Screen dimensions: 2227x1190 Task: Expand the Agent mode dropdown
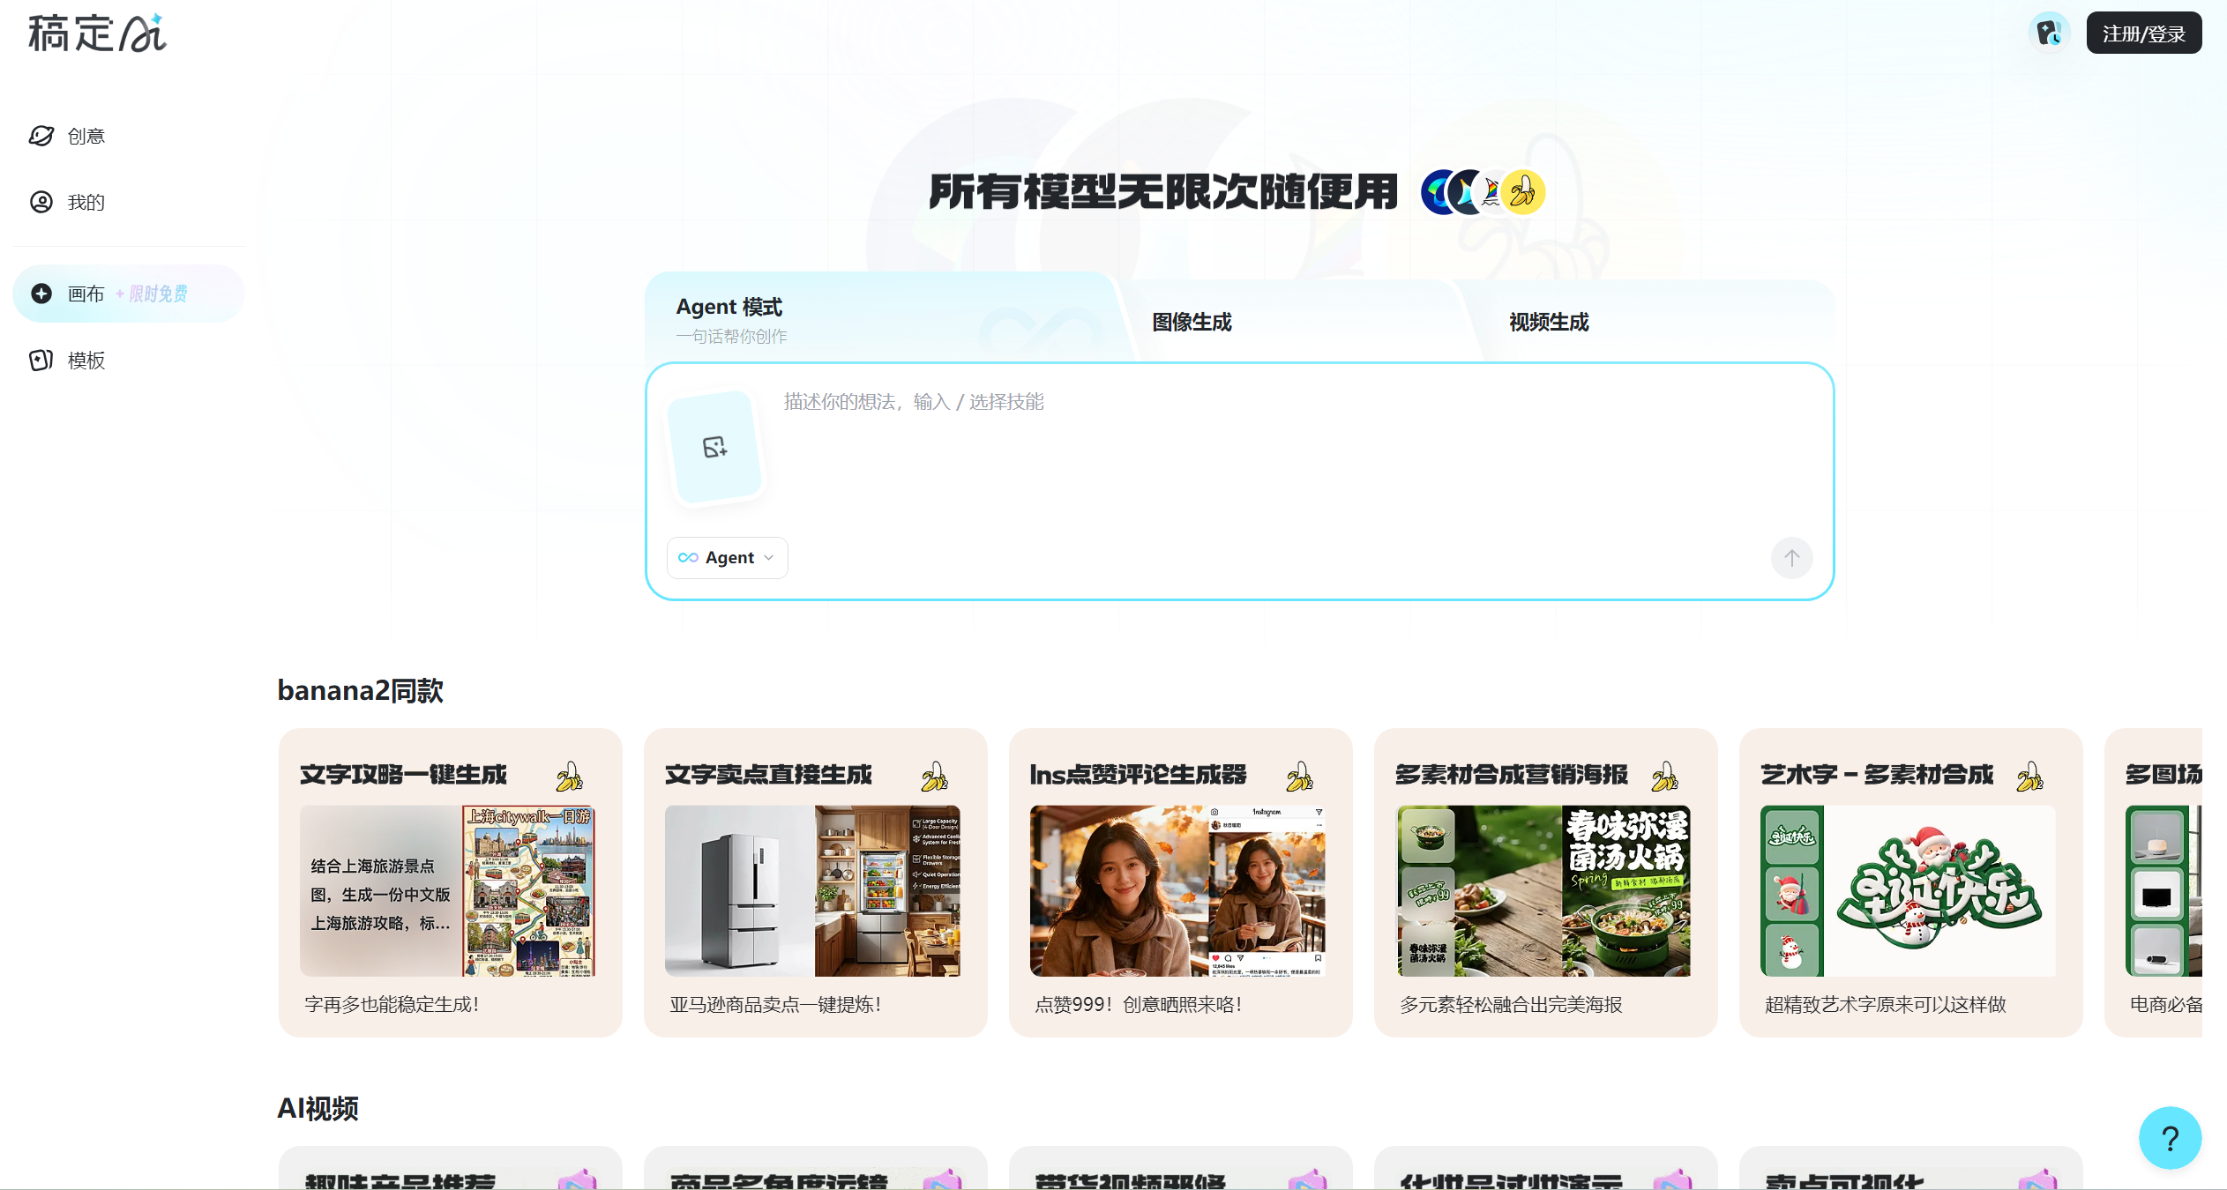pyautogui.click(x=727, y=557)
